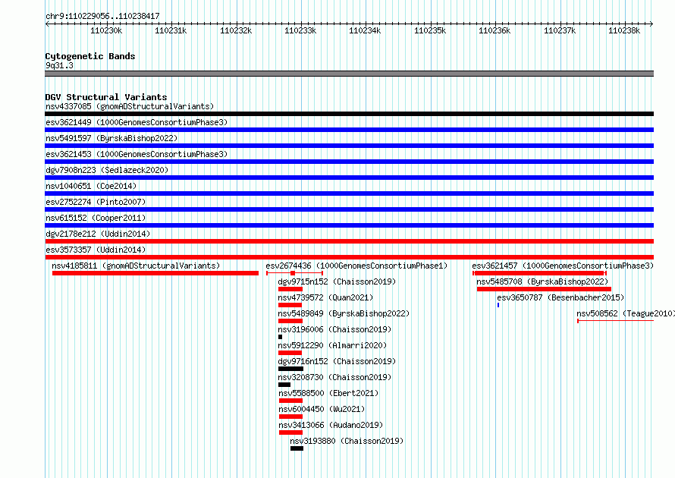The height and width of the screenshot is (478, 675).
Task: Open nsv3413066 Audano2019 label
Action: 331,425
